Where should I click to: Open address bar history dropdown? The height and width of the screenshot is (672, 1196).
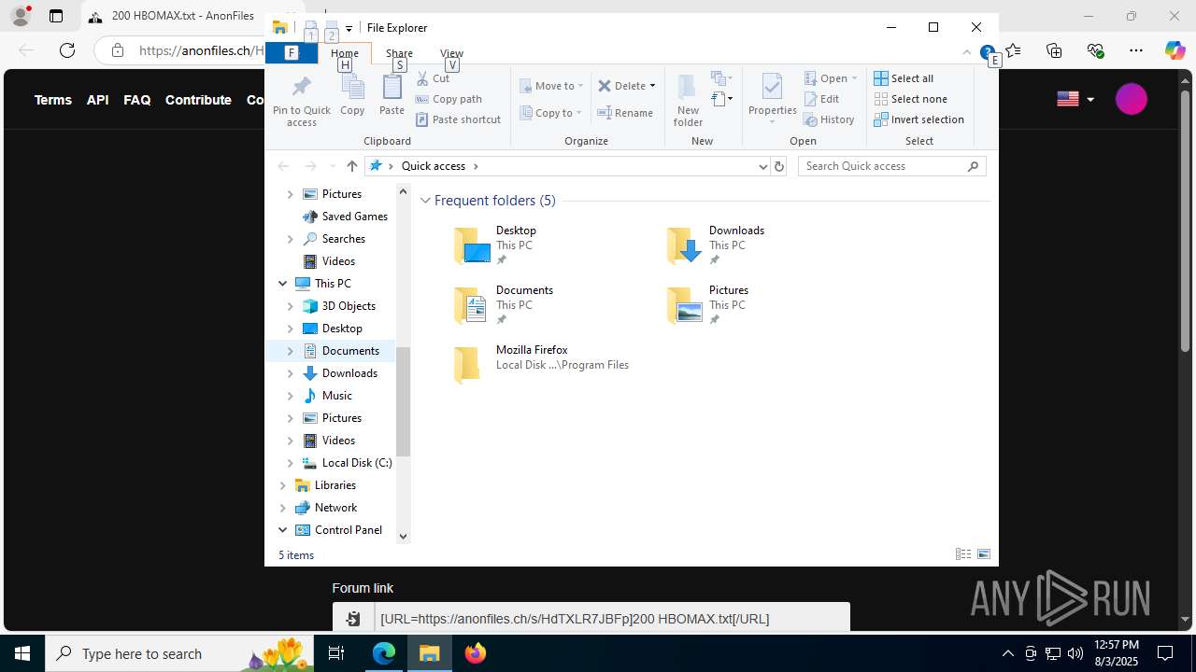coord(763,166)
